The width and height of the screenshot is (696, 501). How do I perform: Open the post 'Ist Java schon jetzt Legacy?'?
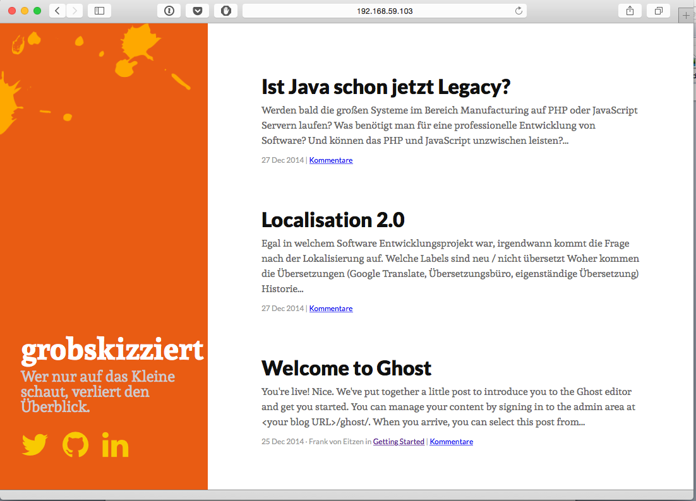386,87
